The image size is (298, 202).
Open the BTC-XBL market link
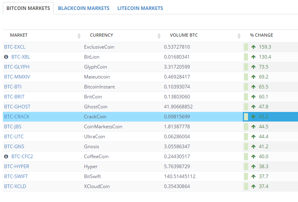tap(21, 57)
